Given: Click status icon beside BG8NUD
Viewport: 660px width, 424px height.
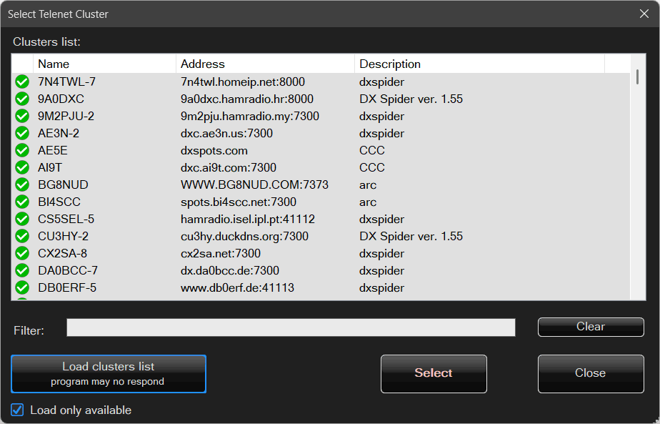Looking at the screenshot, I should coord(22,185).
